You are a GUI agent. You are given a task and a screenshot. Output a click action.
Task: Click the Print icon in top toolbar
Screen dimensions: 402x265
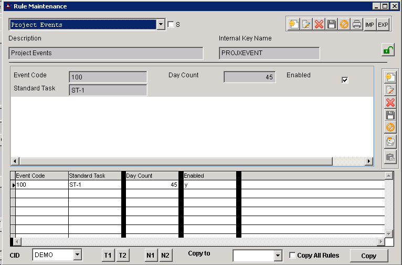pyautogui.click(x=357, y=25)
